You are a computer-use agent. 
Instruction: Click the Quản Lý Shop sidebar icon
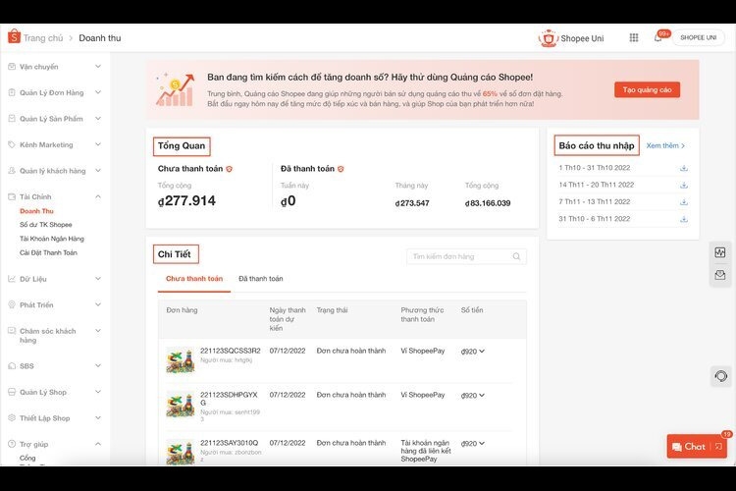[x=12, y=392]
